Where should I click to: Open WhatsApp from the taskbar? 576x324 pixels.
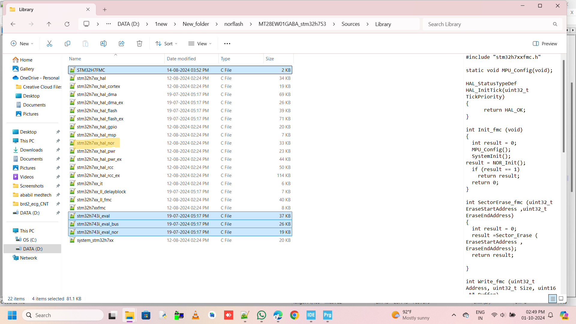pyautogui.click(x=261, y=315)
